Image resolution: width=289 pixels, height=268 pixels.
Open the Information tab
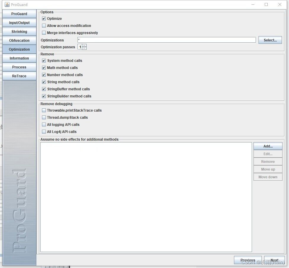19,58
